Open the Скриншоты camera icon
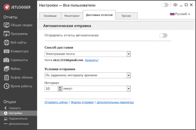This screenshot has width=196, height=130. (7, 60)
